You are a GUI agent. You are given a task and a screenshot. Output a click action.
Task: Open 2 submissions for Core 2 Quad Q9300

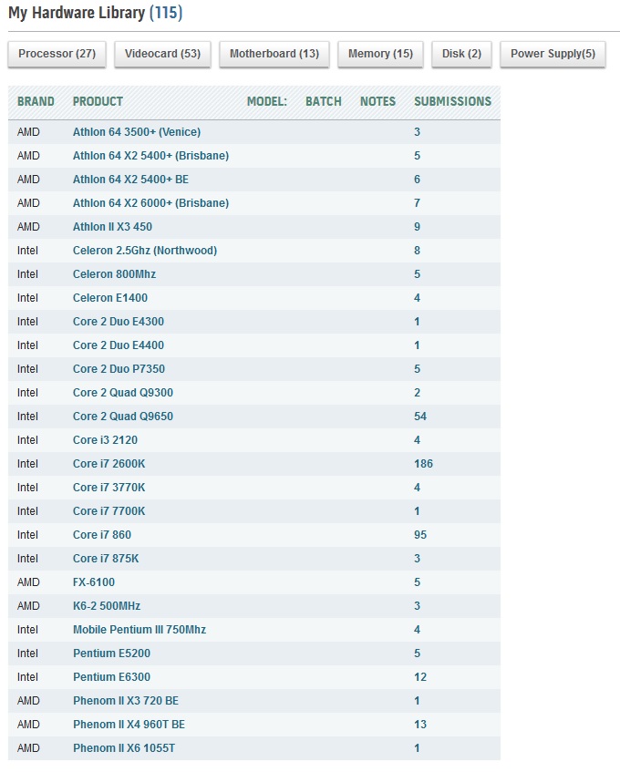click(x=417, y=393)
